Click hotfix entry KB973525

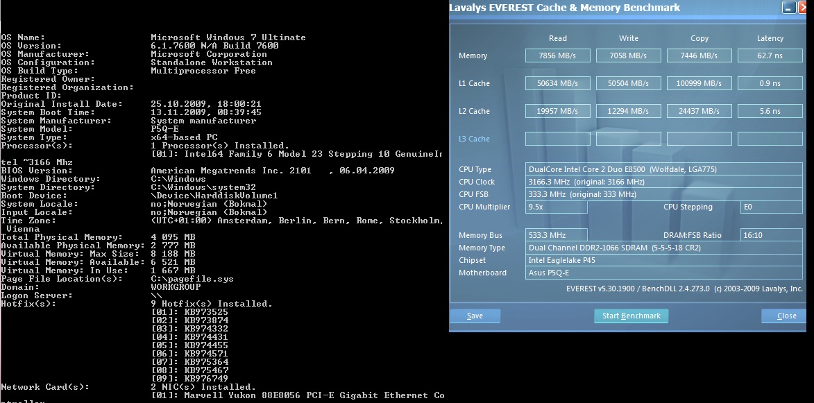click(189, 311)
